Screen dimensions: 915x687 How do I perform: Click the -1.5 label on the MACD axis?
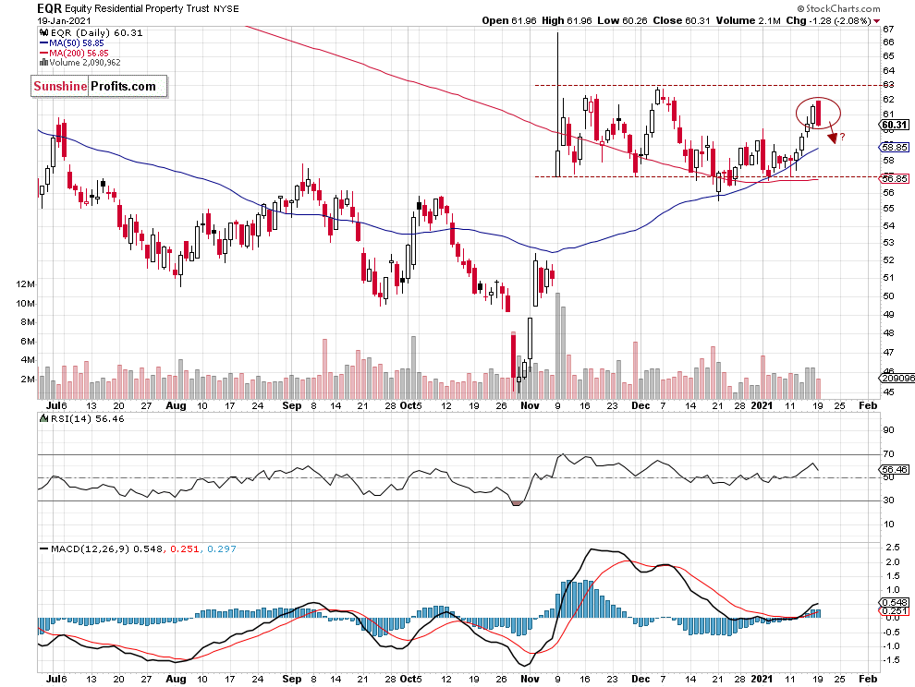tap(890, 660)
